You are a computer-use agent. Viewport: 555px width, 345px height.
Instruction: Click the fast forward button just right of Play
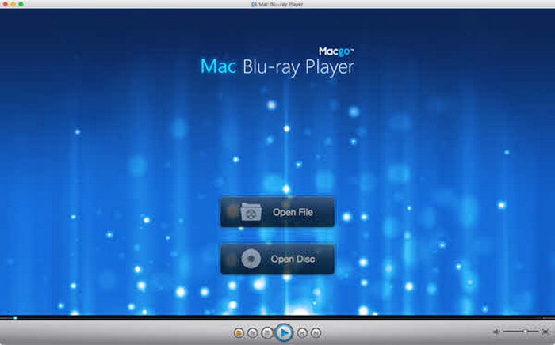click(x=302, y=333)
